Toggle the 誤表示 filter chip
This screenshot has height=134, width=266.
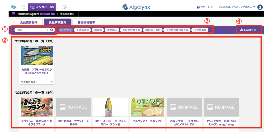click(x=98, y=30)
